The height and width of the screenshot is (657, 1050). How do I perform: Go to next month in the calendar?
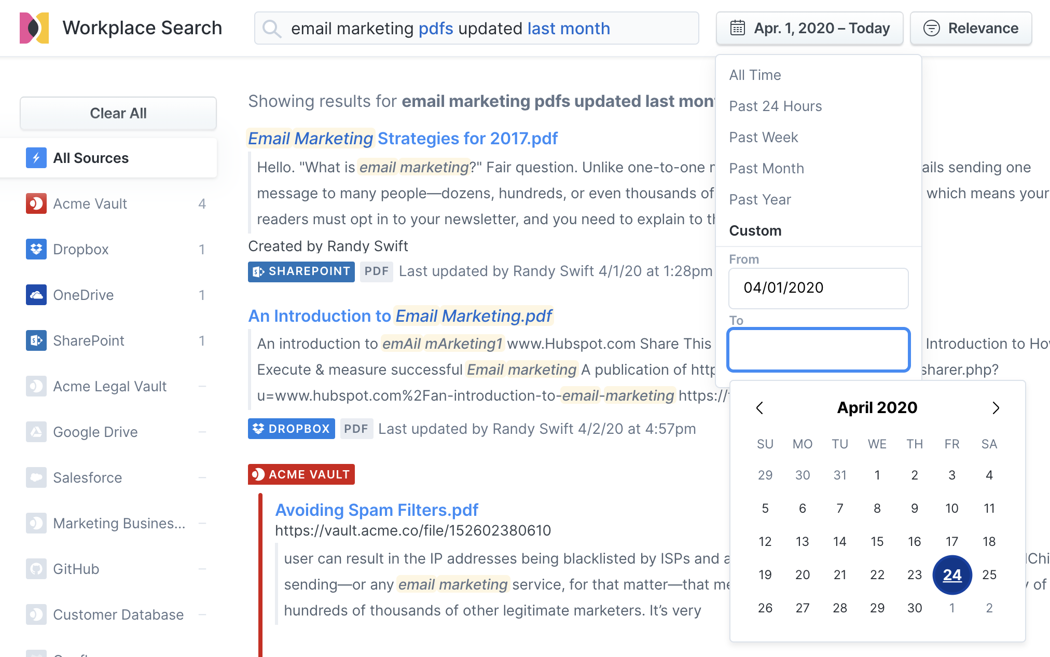click(x=996, y=408)
